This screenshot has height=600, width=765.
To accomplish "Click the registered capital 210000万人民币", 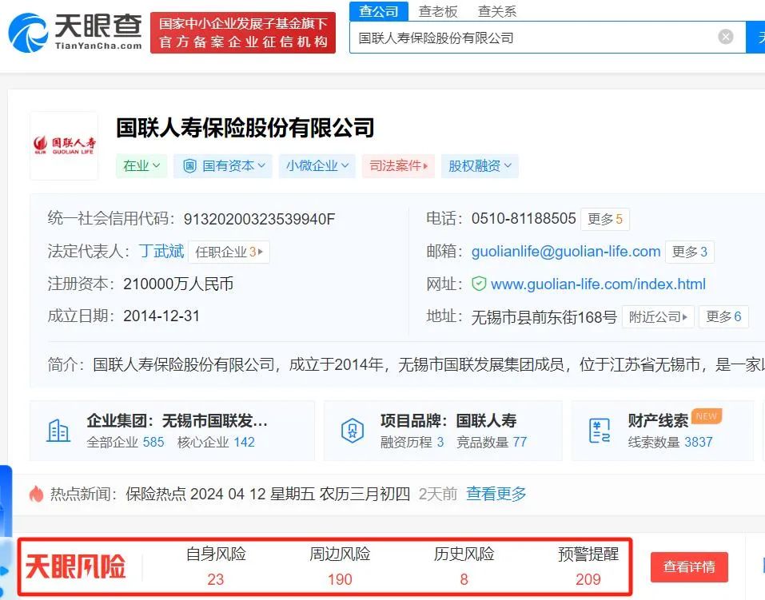I will (178, 284).
